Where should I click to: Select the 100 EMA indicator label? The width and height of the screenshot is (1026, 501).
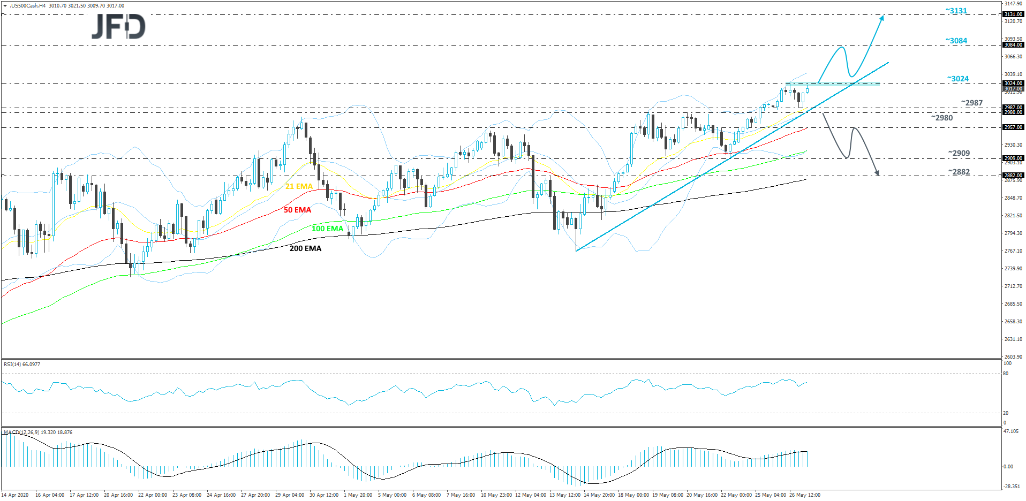(327, 228)
